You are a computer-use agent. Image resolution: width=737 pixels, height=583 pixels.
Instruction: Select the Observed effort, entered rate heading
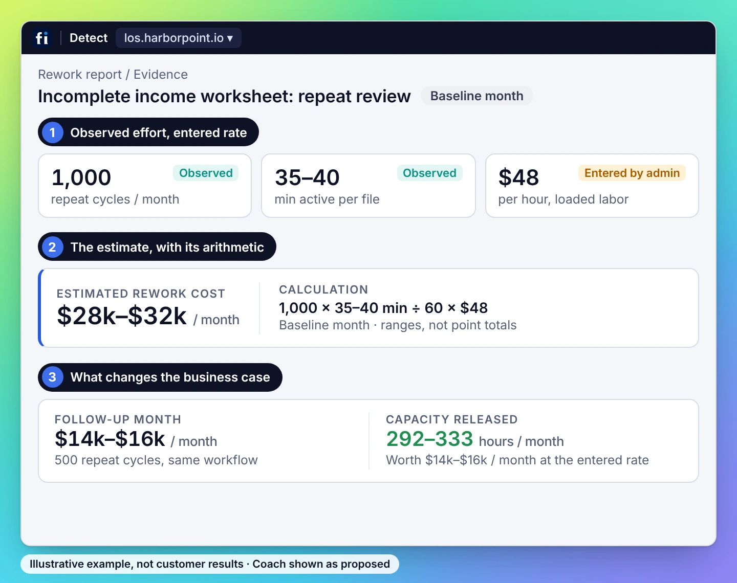tap(148, 132)
